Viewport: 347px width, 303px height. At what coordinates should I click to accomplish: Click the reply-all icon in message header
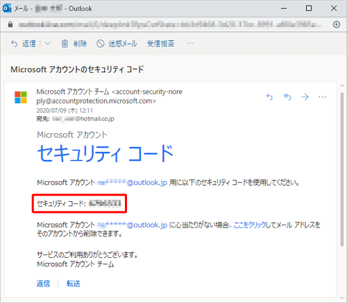(x=287, y=97)
